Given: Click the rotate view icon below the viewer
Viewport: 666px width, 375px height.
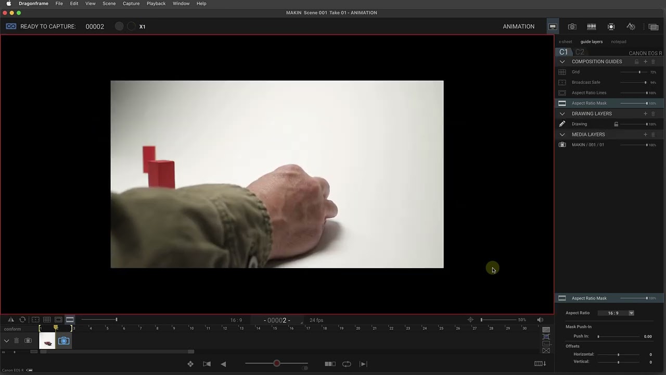Looking at the screenshot, I should 22,320.
